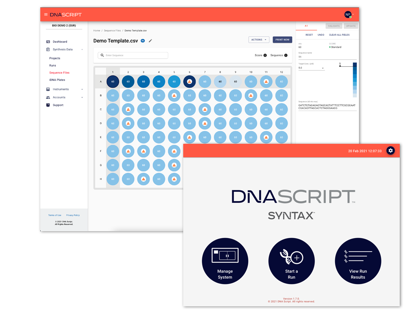Select row H header in the plate
This screenshot has width=416, height=312.
point(101,179)
